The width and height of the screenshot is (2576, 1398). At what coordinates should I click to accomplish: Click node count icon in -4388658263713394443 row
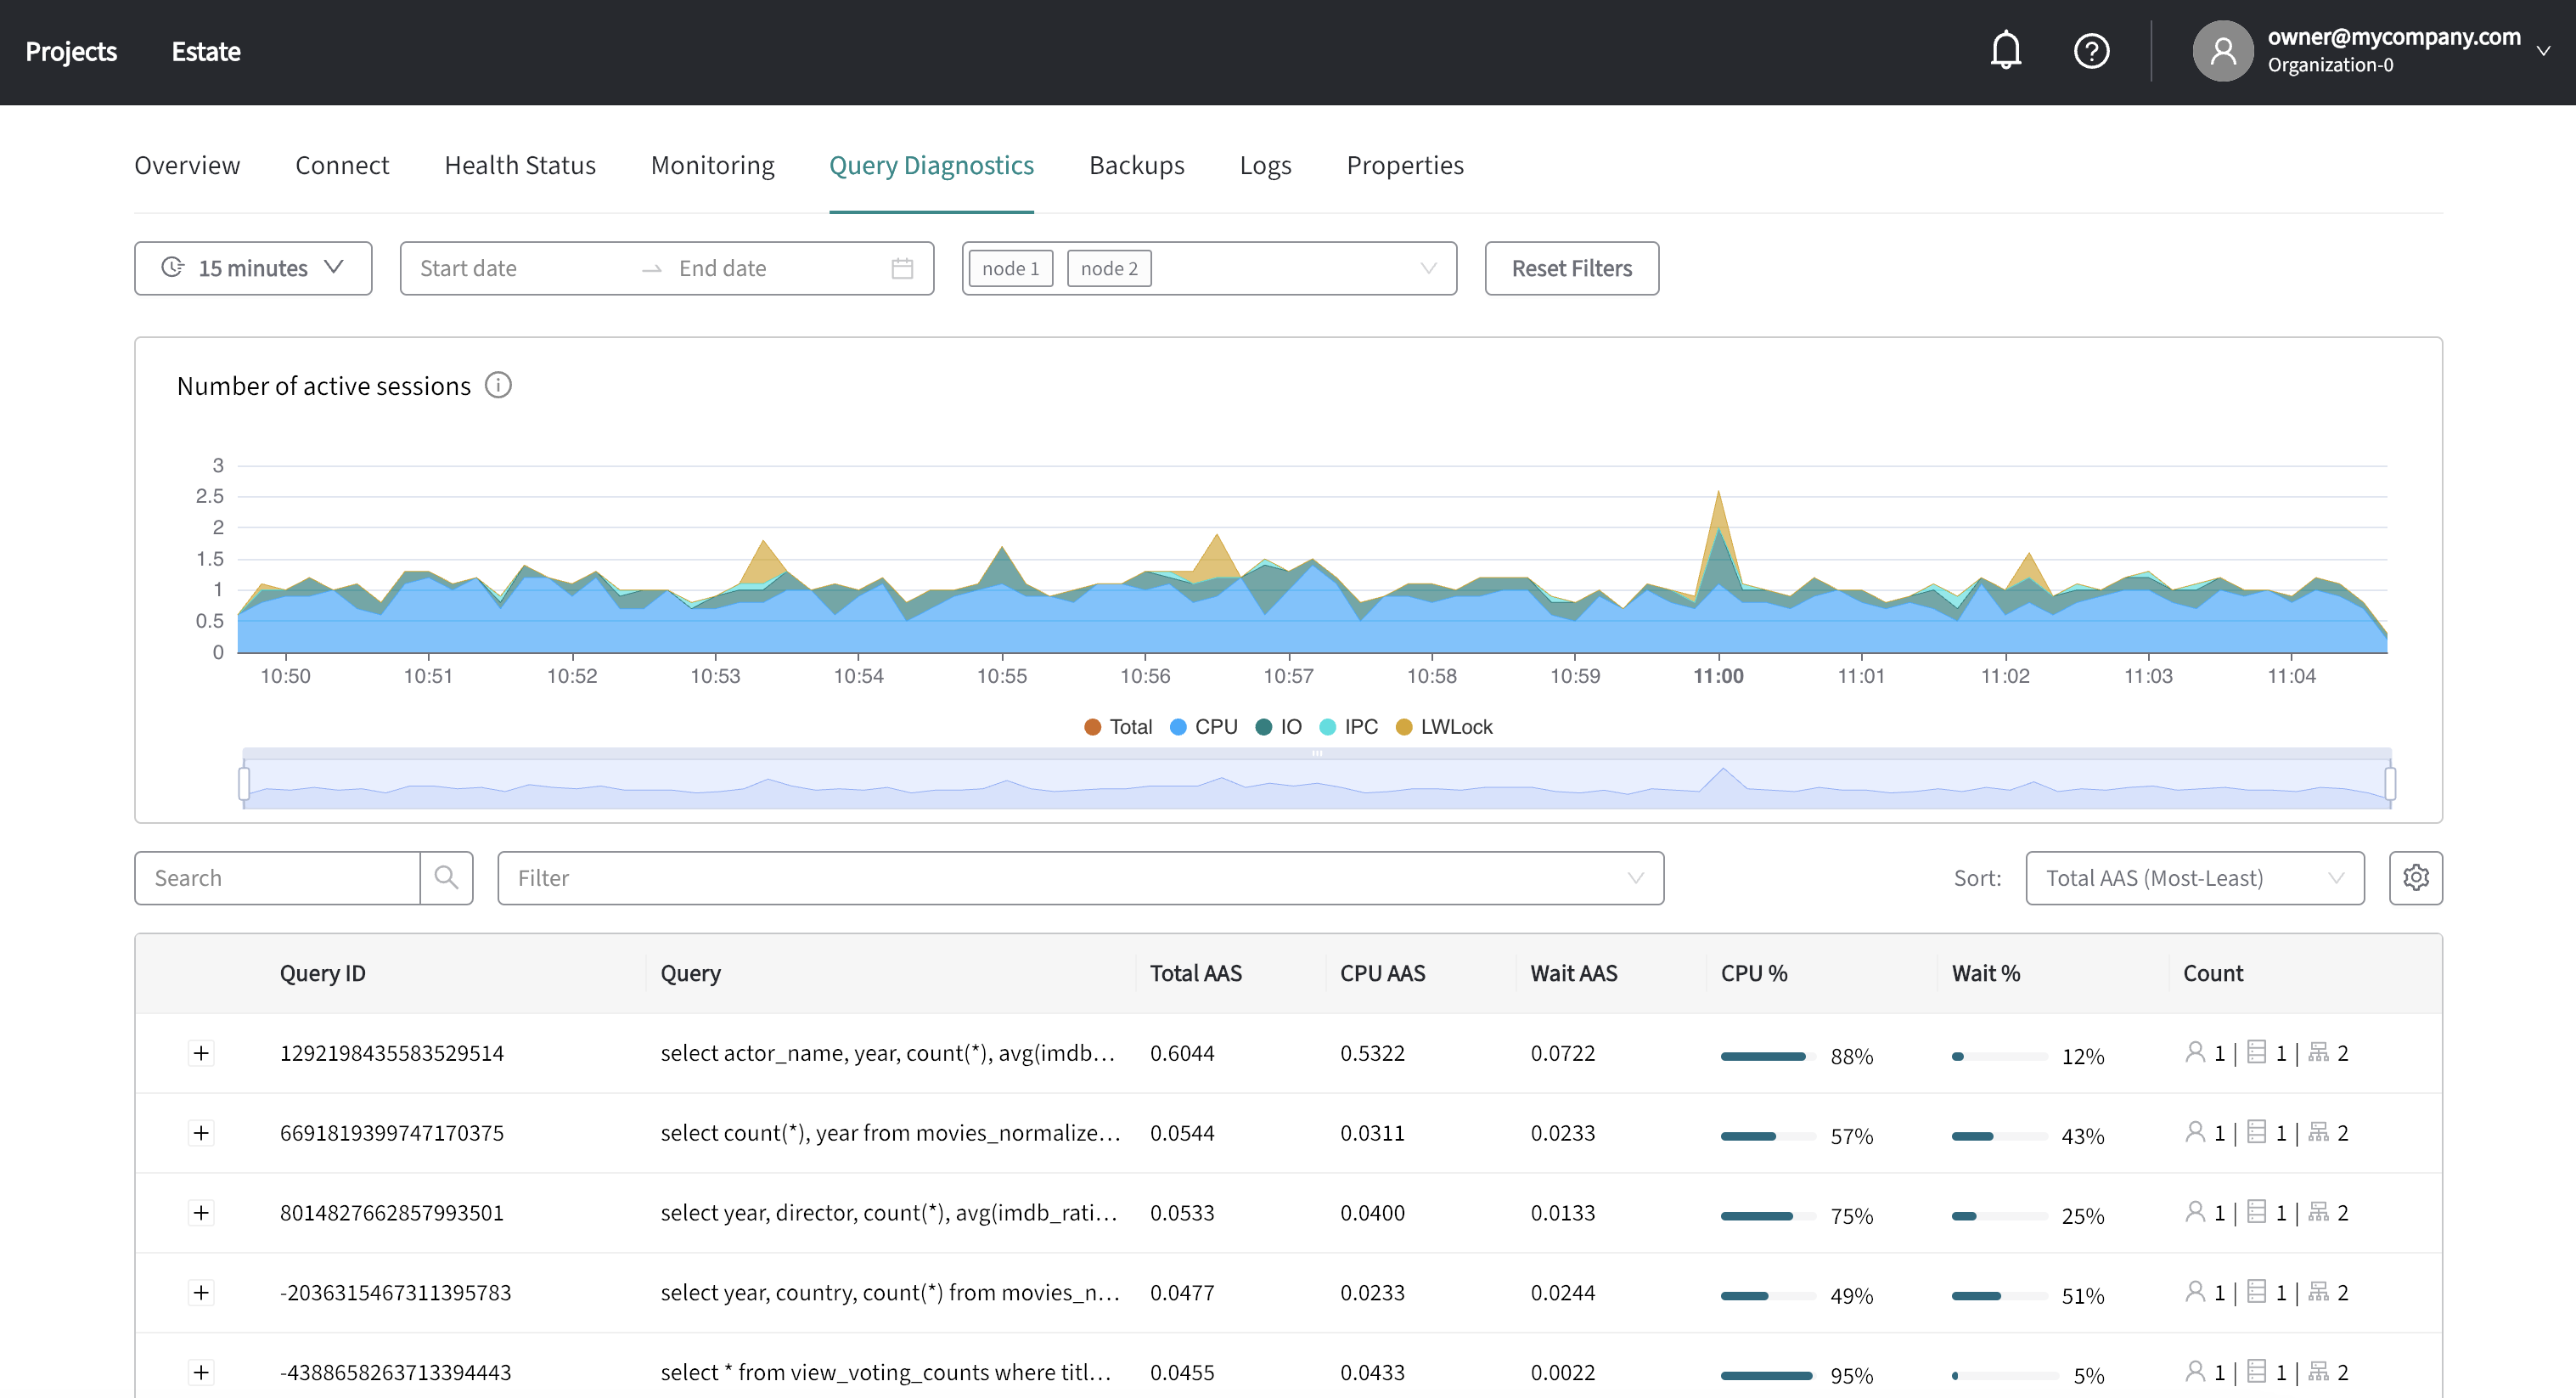(x=2318, y=1372)
